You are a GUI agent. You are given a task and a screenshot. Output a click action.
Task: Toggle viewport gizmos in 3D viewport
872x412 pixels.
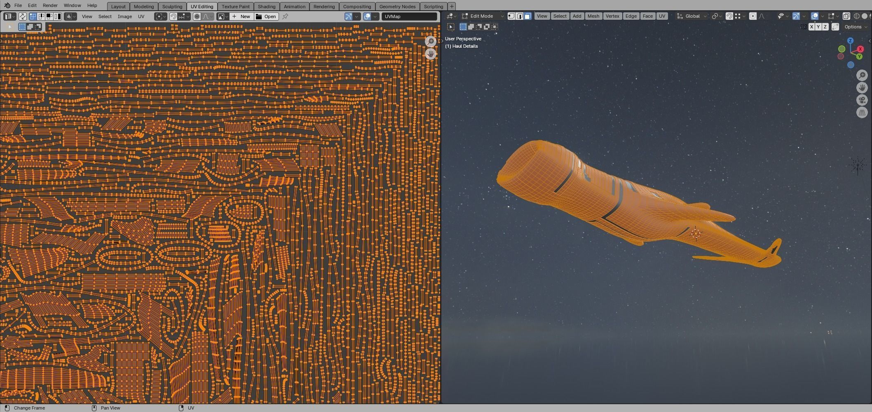pyautogui.click(x=796, y=16)
